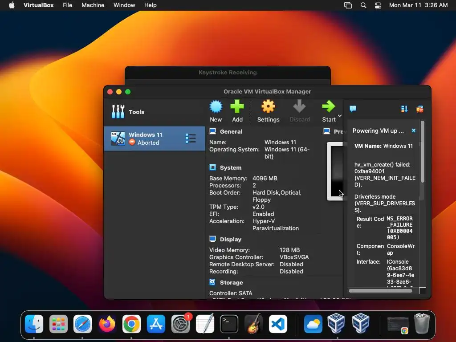Click the System section header
This screenshot has width=456, height=342.
pyautogui.click(x=231, y=167)
